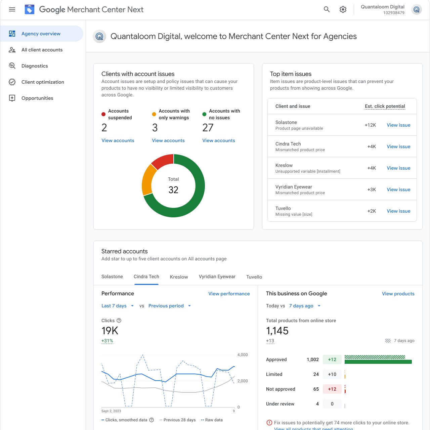The width and height of the screenshot is (430, 430).
Task: Sort by Est. click potential column header
Action: pos(385,106)
